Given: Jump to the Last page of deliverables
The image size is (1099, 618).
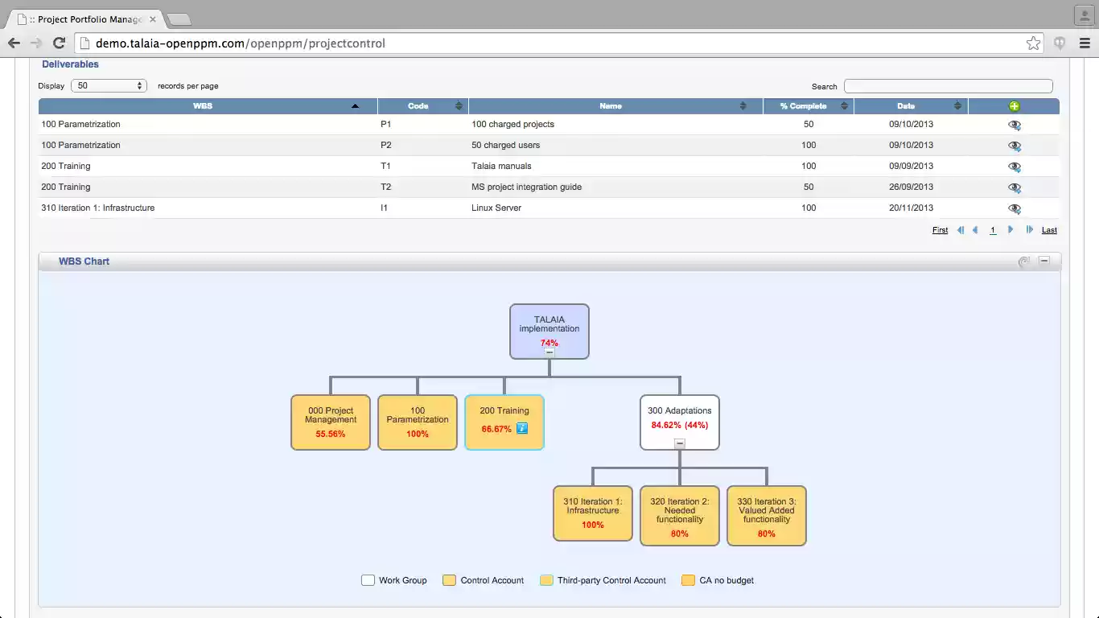Looking at the screenshot, I should (1048, 230).
